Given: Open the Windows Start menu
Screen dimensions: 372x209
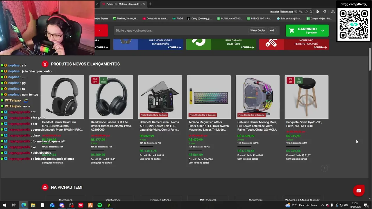Looking at the screenshot, I should [4, 205].
